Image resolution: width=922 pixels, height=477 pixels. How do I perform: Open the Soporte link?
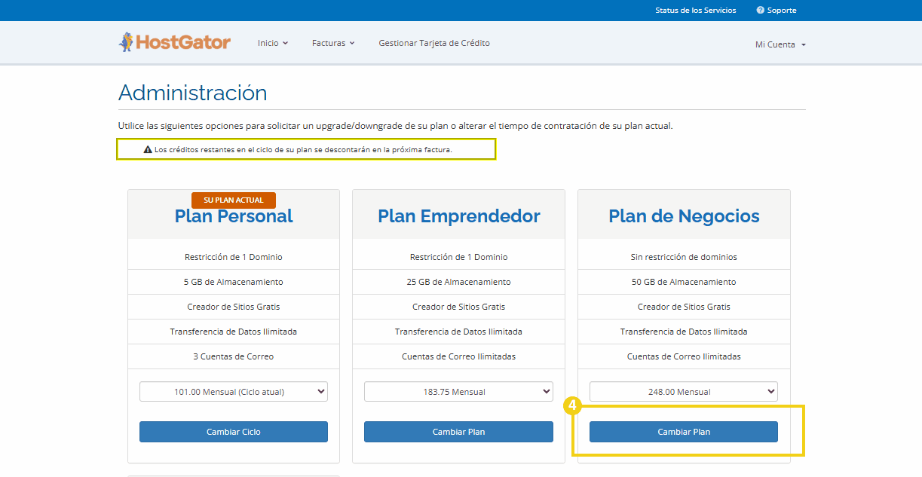tap(782, 11)
